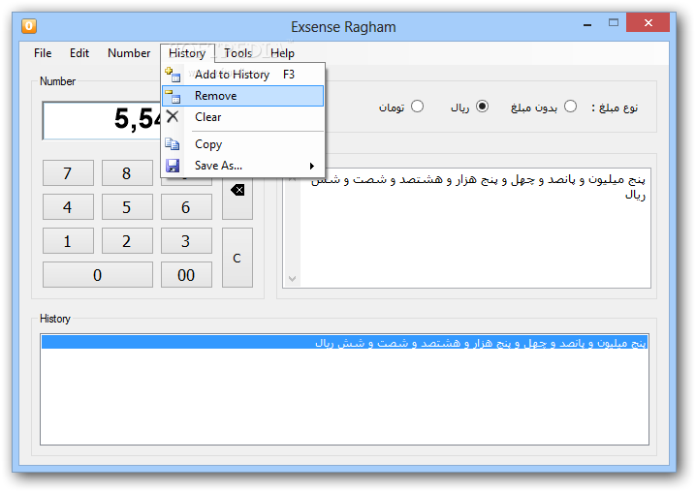Image resolution: width=696 pixels, height=492 pixels.
Task: Choose Add to History menu entry
Action: [242, 75]
